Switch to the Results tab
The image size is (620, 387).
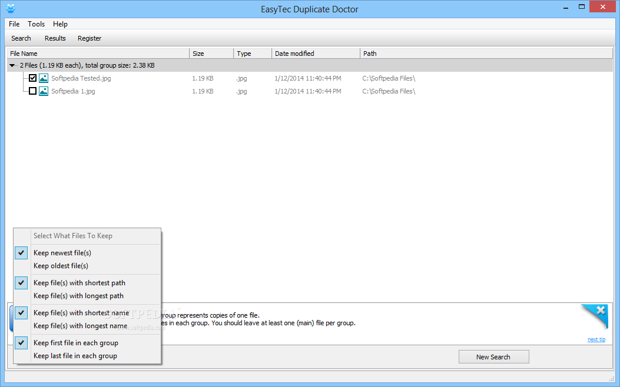point(55,38)
